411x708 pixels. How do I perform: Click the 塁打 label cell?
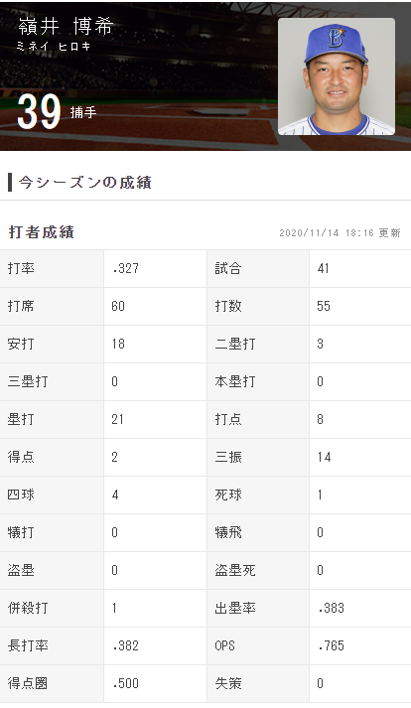(52, 419)
